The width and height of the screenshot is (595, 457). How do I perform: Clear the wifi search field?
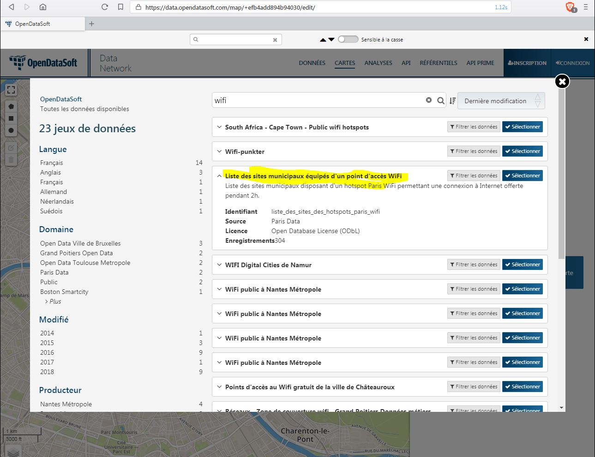(x=429, y=100)
